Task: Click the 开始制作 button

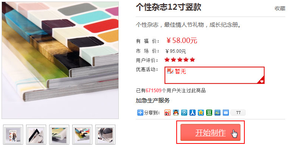Action: click(x=210, y=132)
